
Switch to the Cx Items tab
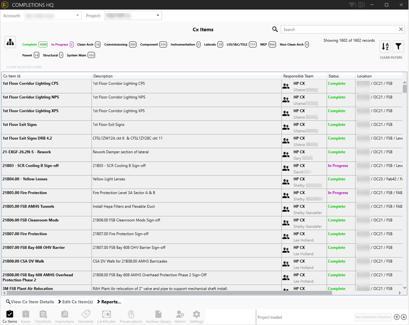[10, 316]
